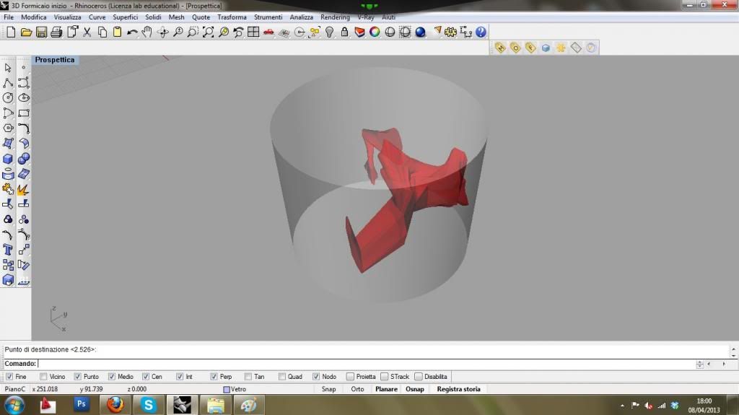This screenshot has width=739, height=415.
Task: Toggle the Punto osnap checkbox
Action: pyautogui.click(x=78, y=376)
